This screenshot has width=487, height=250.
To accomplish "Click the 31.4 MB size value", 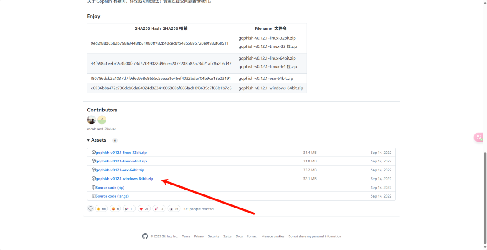I will point(310,153).
